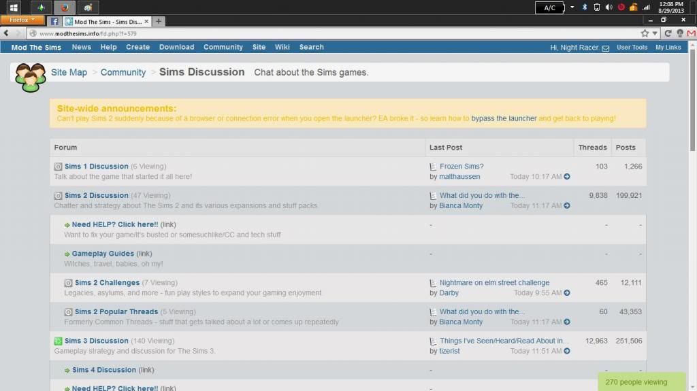Open the Sims 3 Discussion forum
The image size is (697, 391).
[x=97, y=341]
